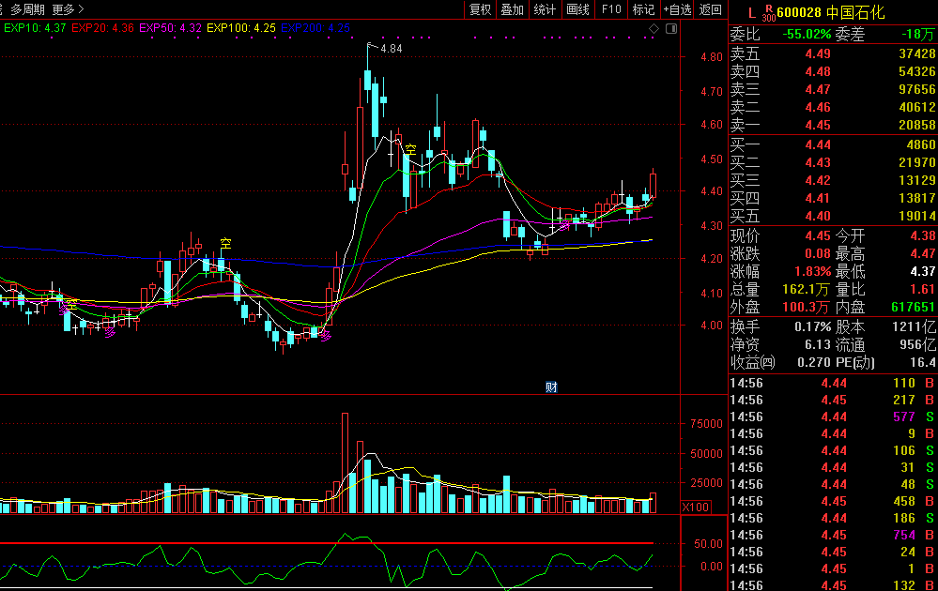
Task: Click tick trade row with volume 754
Action: point(833,535)
